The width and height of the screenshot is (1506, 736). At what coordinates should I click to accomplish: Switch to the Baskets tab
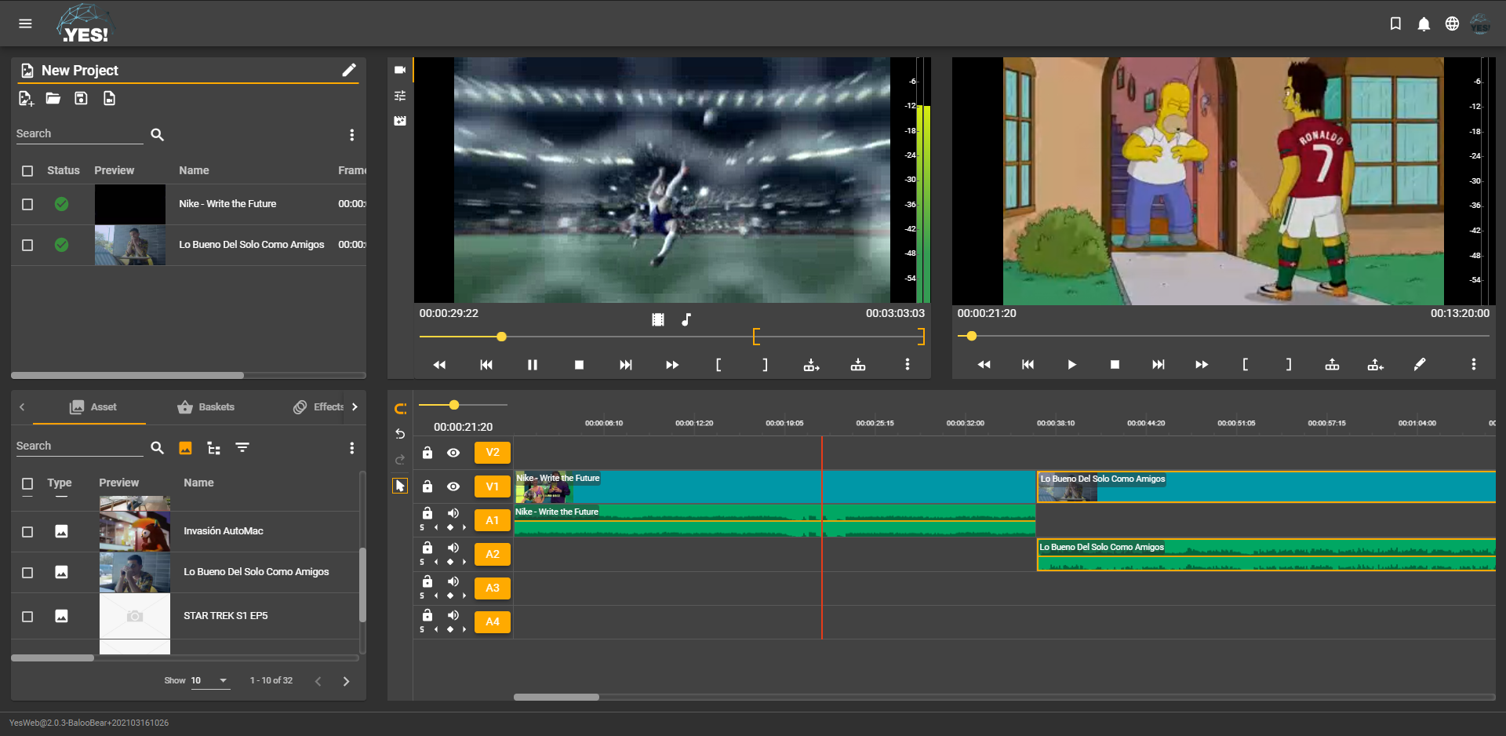206,407
